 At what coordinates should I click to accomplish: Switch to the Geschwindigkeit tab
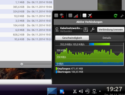(x=72, y=38)
